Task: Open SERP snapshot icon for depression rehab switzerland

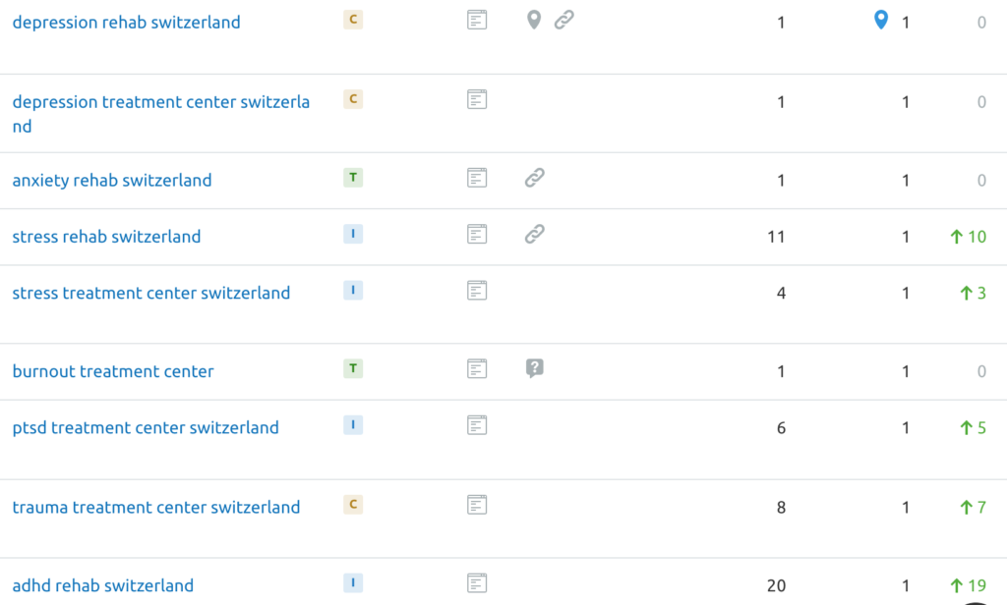Action: coord(477,20)
